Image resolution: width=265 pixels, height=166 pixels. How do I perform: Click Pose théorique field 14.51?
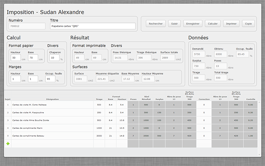(x=120, y=58)
